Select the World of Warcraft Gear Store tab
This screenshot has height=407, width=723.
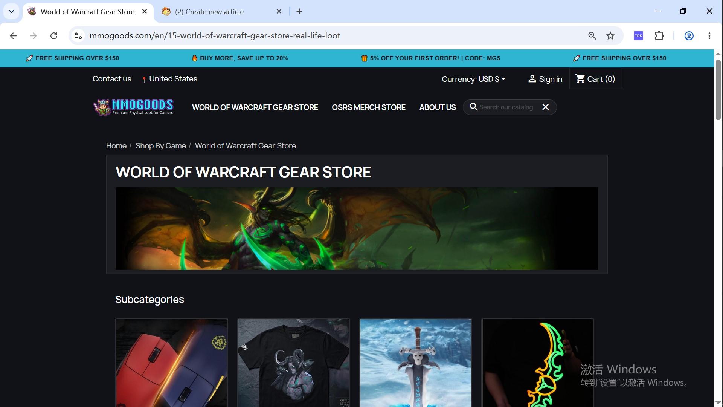click(x=87, y=12)
